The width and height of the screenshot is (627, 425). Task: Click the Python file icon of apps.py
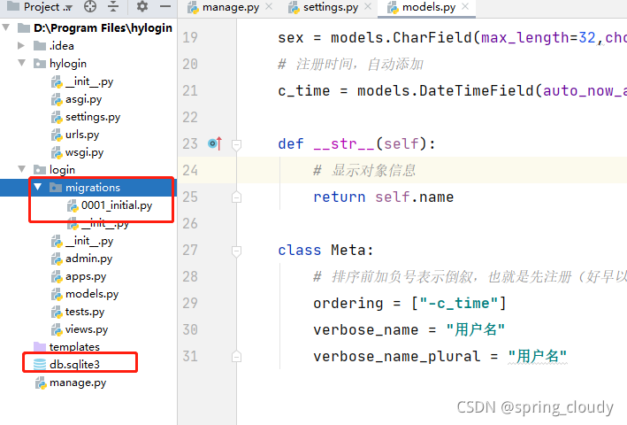(x=57, y=276)
